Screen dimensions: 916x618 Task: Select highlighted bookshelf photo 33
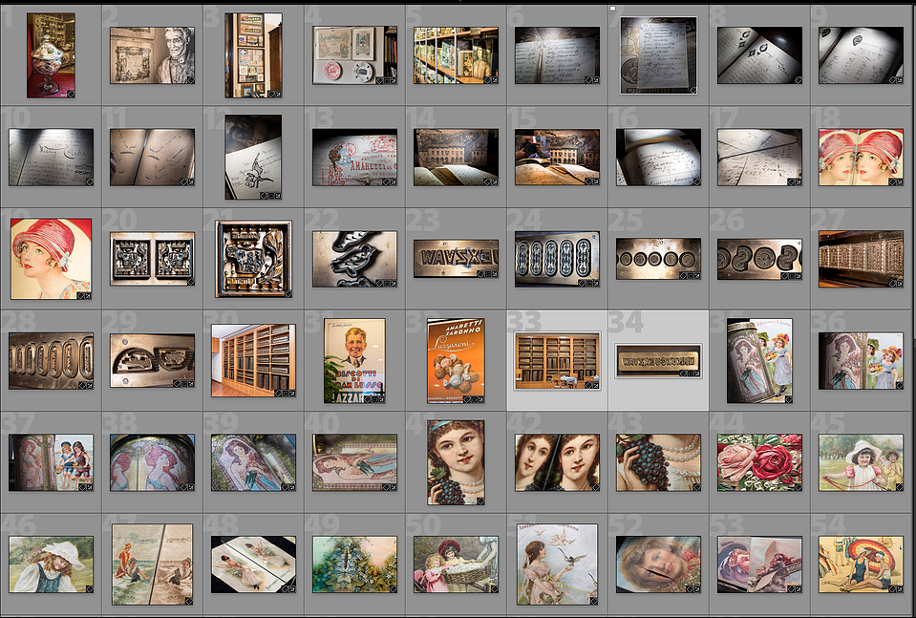coord(557,360)
